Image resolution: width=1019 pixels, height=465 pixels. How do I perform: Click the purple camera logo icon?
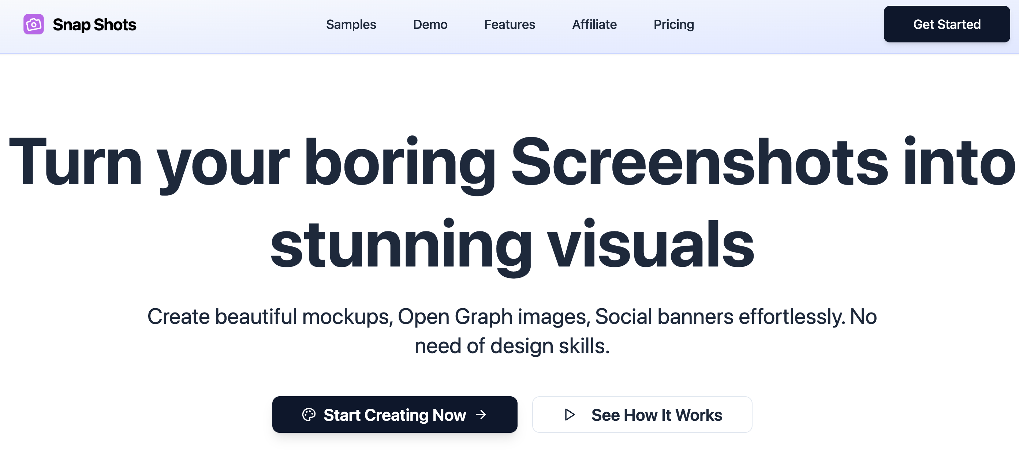[x=34, y=24]
